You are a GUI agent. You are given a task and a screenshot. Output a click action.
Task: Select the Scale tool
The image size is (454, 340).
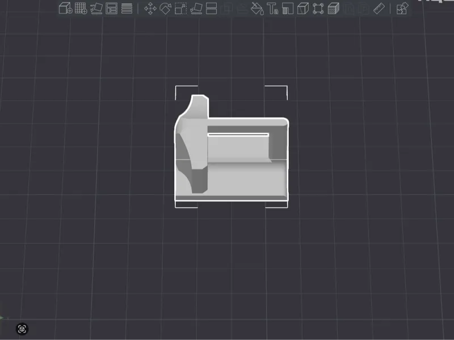click(180, 8)
